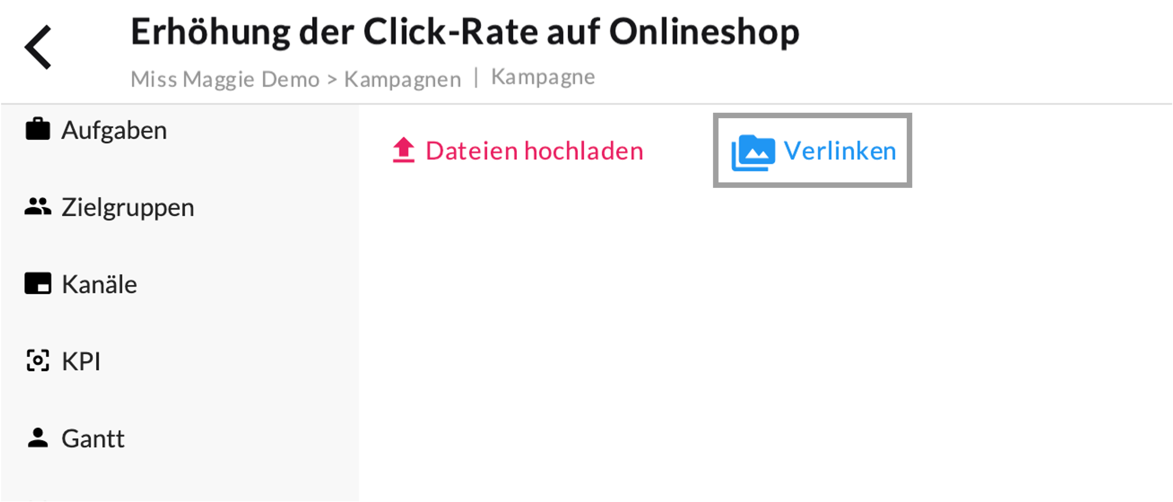Open the Zielgruppen section

click(180, 207)
